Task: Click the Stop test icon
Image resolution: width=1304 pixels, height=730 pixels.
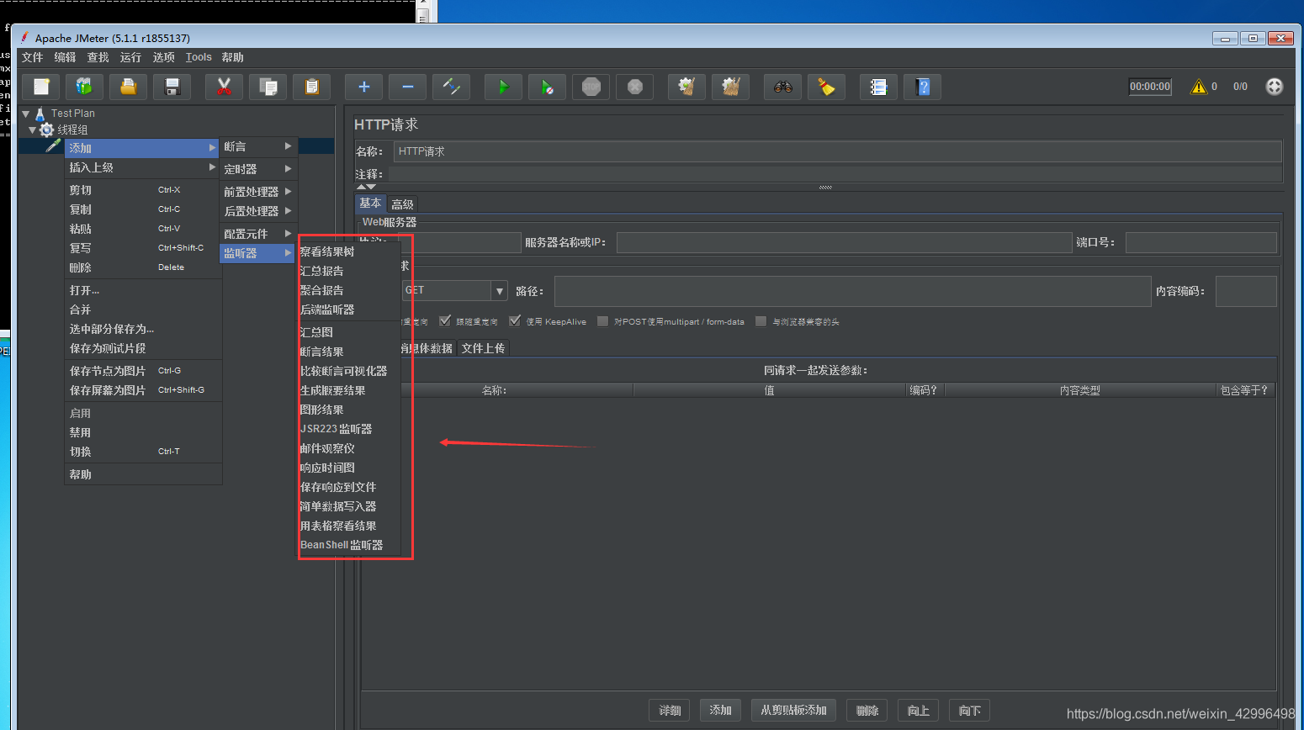Action: 591,87
